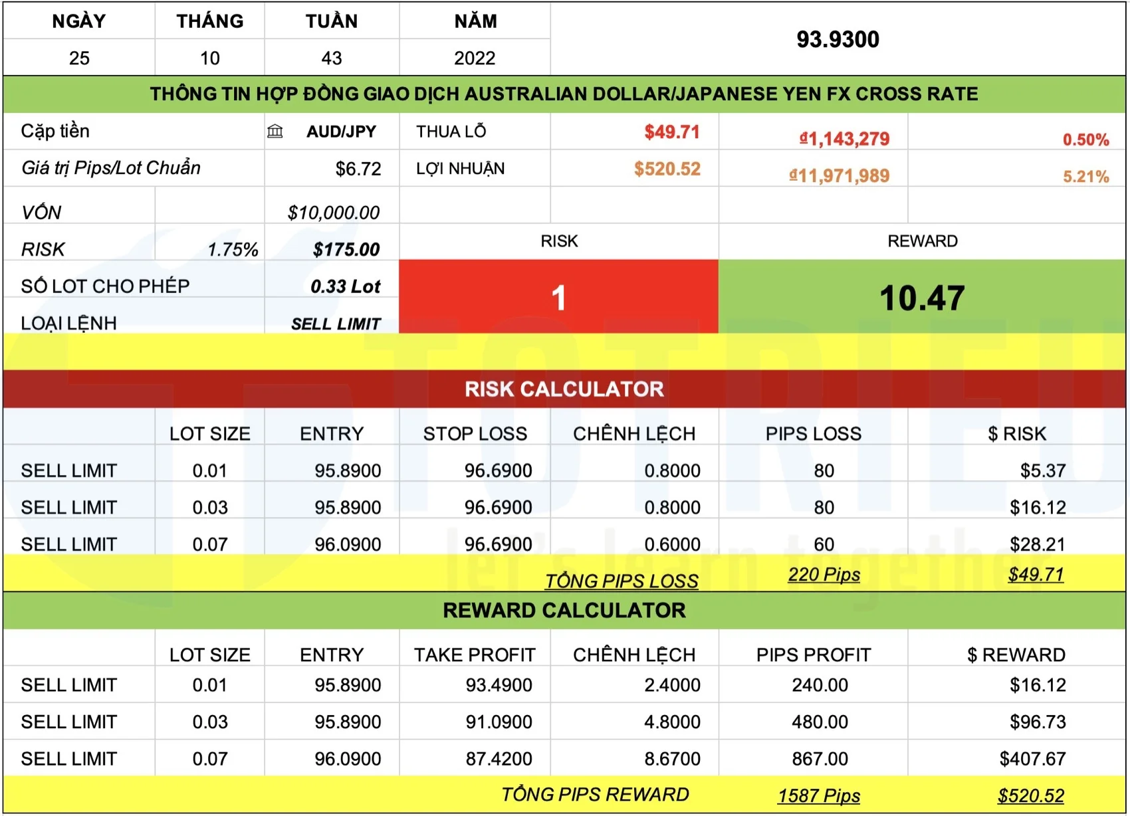This screenshot has width=1130, height=816.
Task: Click the red risk ratio cell showing 1
Action: click(558, 297)
